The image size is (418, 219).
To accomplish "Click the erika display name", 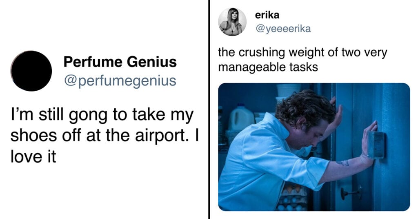I will point(267,15).
